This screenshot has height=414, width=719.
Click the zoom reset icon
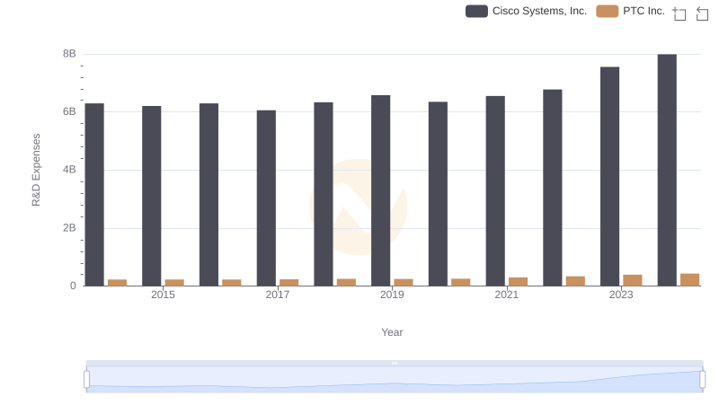702,13
